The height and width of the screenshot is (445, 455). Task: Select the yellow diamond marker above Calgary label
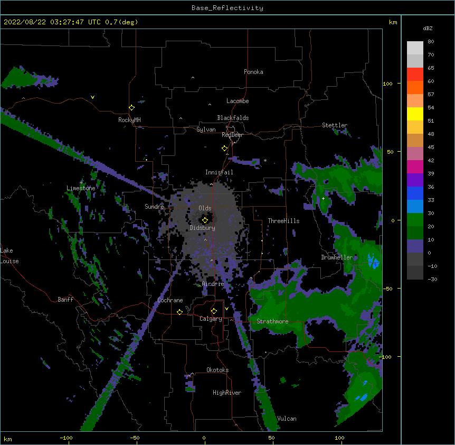pos(214,311)
